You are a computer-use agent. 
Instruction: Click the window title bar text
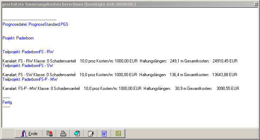[x=69, y=4]
